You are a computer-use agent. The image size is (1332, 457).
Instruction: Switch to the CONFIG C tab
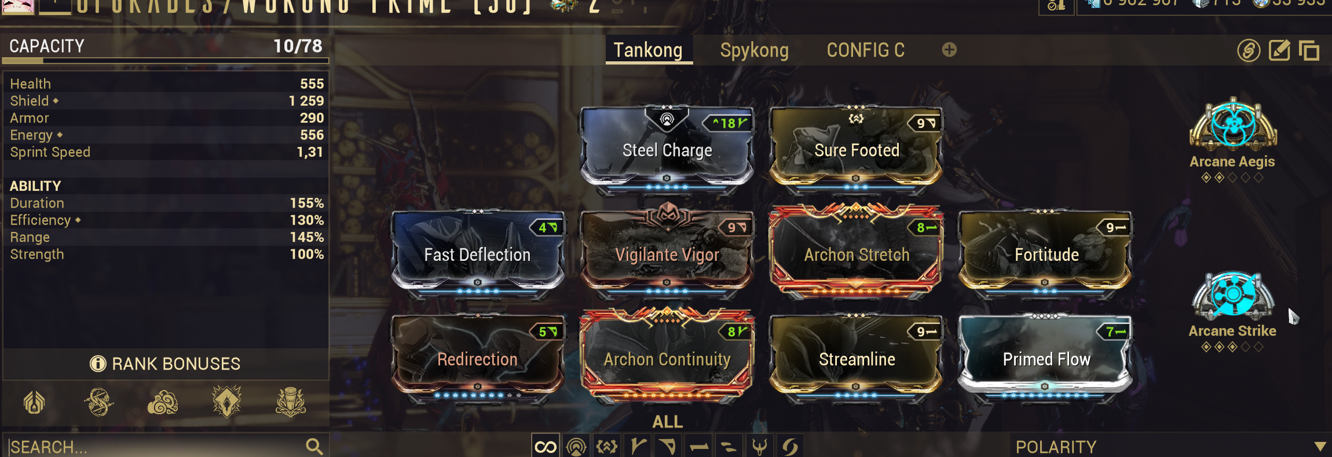865,50
